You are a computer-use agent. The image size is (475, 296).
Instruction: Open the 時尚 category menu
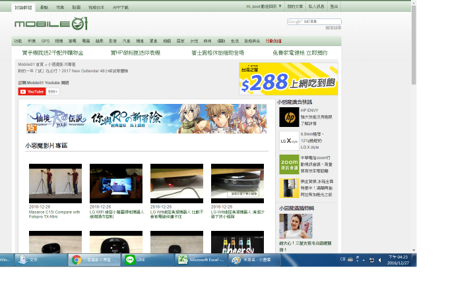[x=208, y=41]
